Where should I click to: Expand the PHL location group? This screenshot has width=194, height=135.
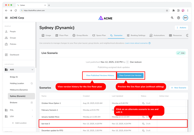coord(32,110)
